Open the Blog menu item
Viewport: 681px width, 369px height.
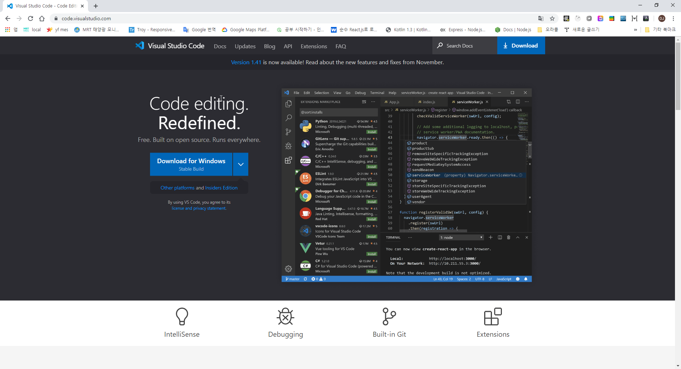tap(270, 46)
